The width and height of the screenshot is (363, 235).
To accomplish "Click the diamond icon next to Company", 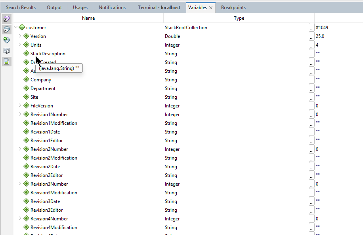I will tap(27, 80).
